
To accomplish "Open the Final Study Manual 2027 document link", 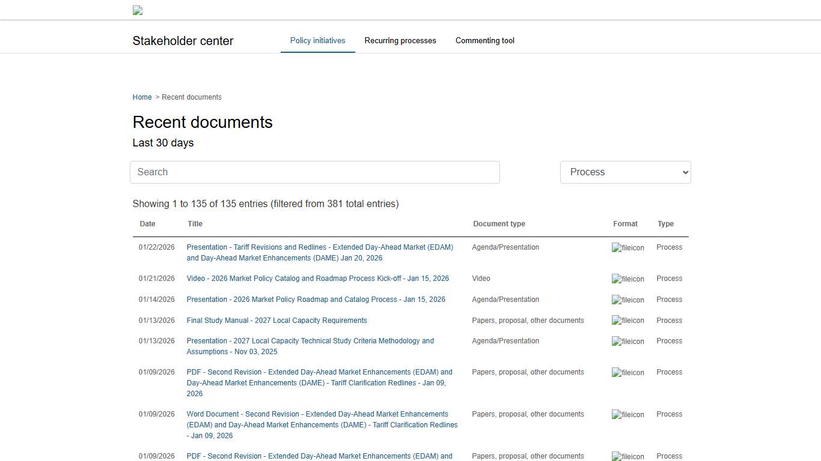I will [276, 321].
